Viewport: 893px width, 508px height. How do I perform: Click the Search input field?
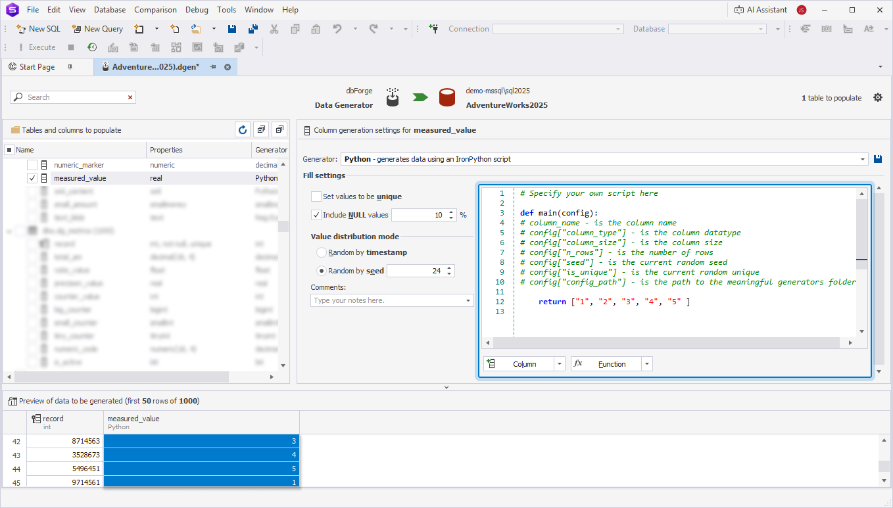click(x=74, y=97)
